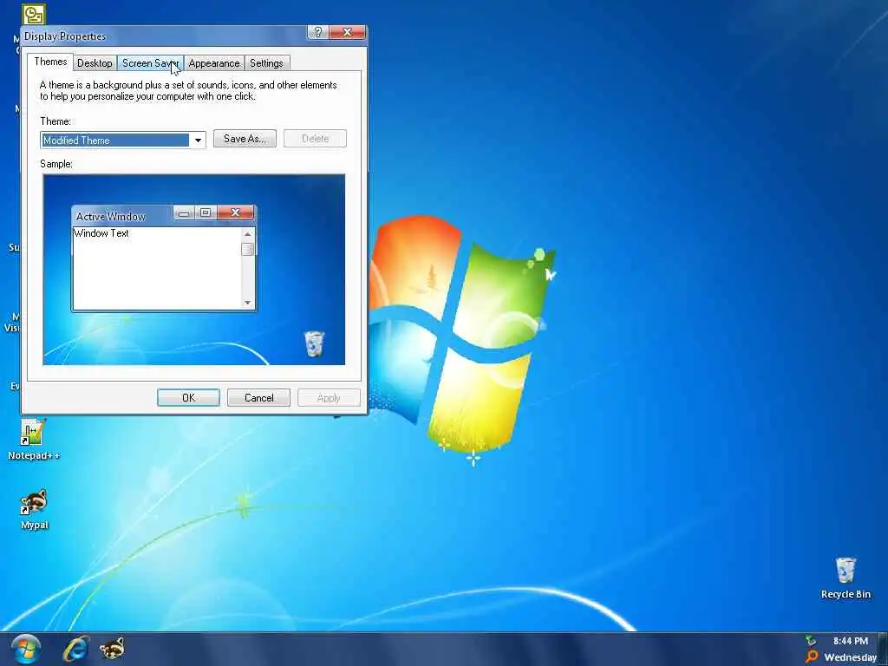Viewport: 888px width, 666px height.
Task: Click the Cancel button
Action: coord(258,397)
